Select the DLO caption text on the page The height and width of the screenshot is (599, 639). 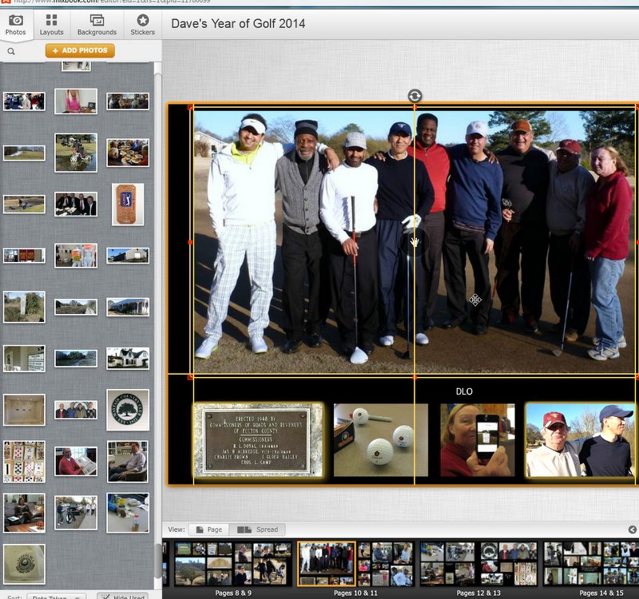tap(464, 391)
